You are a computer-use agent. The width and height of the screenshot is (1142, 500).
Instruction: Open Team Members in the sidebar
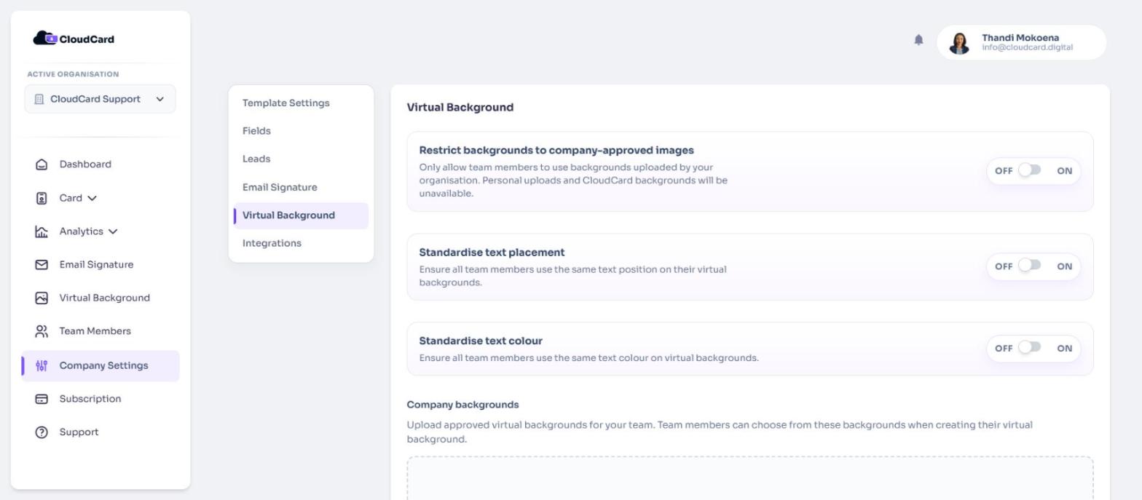(95, 331)
